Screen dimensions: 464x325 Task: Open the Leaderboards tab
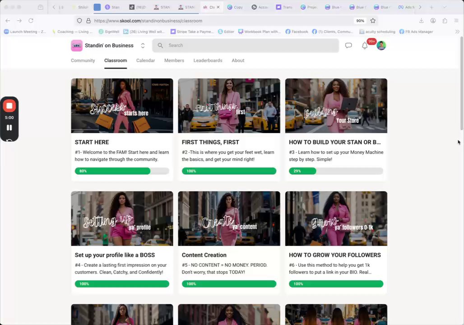click(208, 60)
